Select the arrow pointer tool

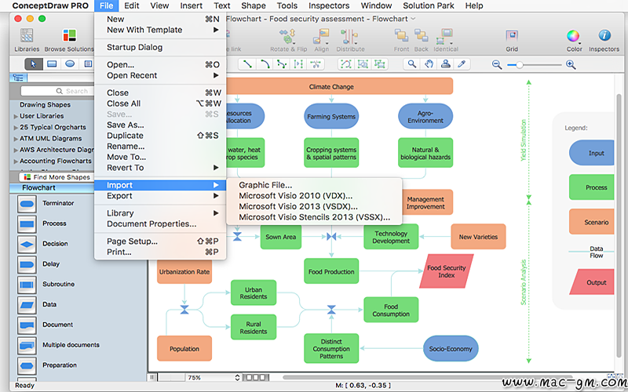click(x=33, y=64)
